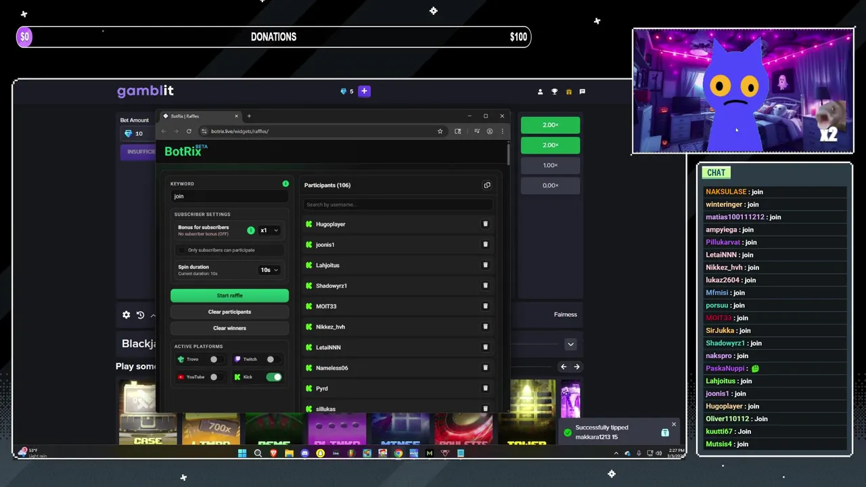
Task: Click the green keyword status indicator
Action: pyautogui.click(x=286, y=183)
